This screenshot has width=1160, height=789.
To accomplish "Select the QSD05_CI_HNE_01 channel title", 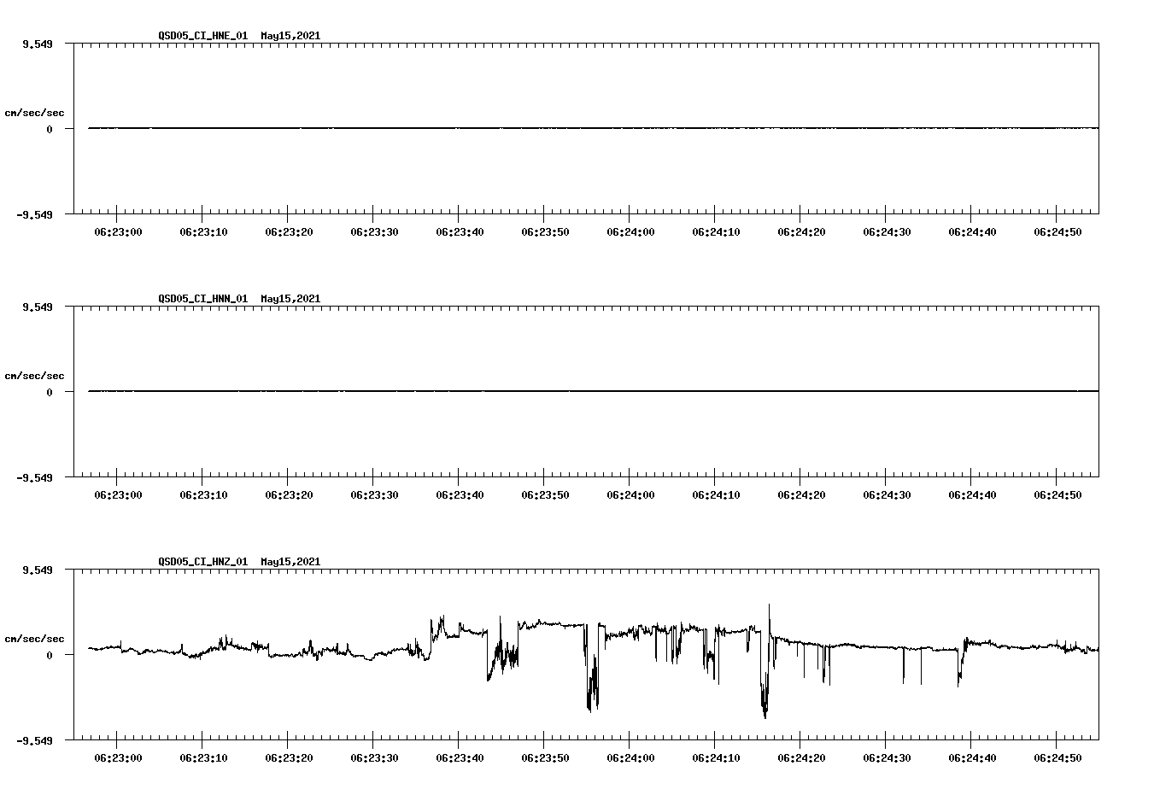I will pos(202,36).
